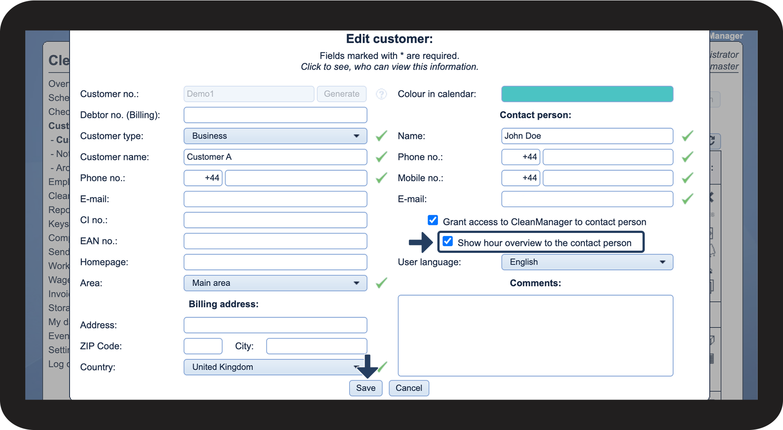Click the checkmark beside contact person Phone no.
783x430 pixels.
click(x=688, y=157)
